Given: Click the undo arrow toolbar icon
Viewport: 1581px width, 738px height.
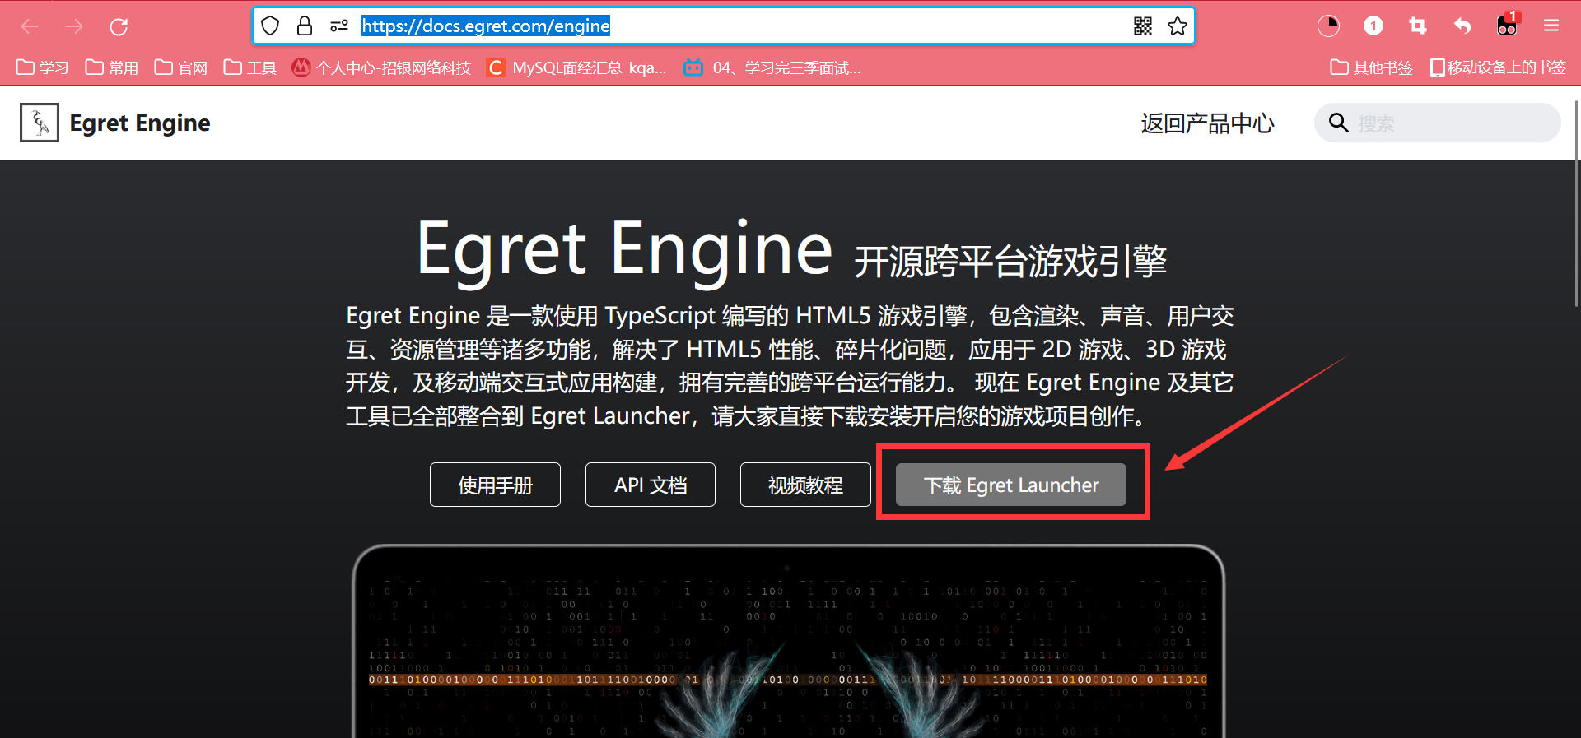Looking at the screenshot, I should tap(1462, 26).
